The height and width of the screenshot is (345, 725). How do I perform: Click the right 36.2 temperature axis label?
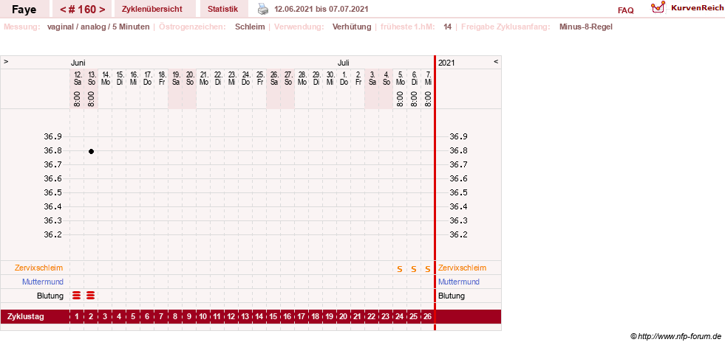click(459, 234)
